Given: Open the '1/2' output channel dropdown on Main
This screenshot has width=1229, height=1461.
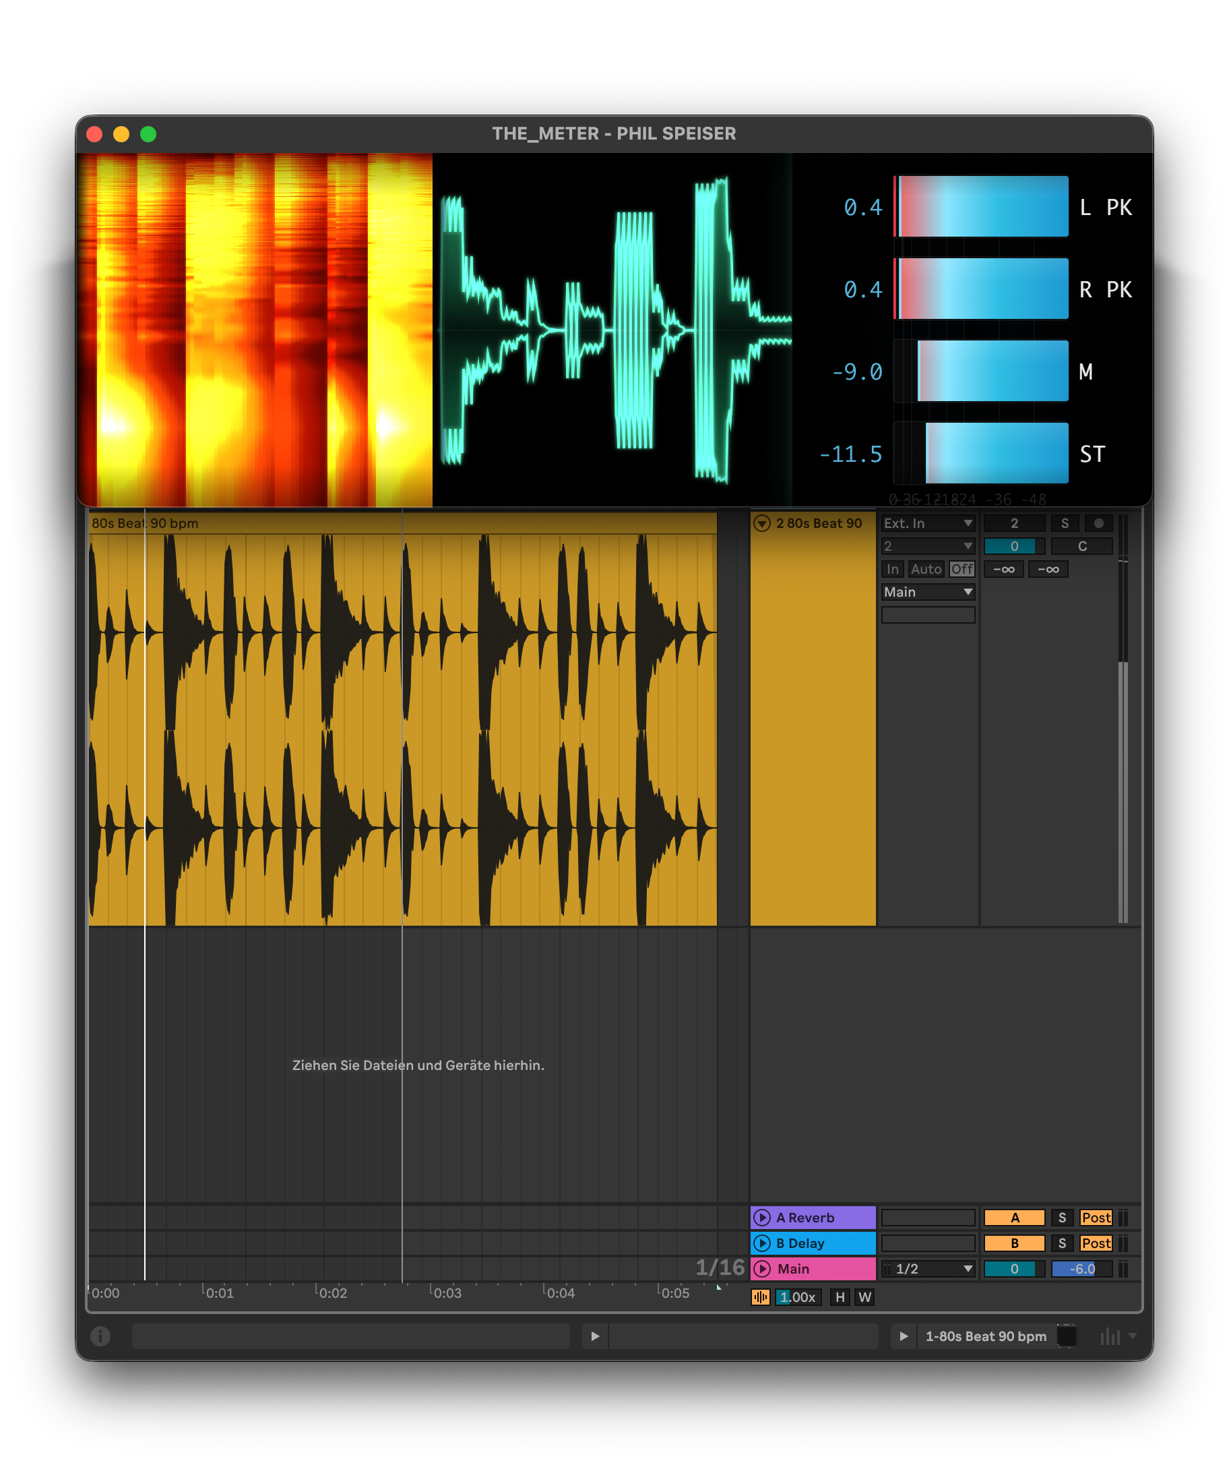Looking at the screenshot, I should point(929,1269).
